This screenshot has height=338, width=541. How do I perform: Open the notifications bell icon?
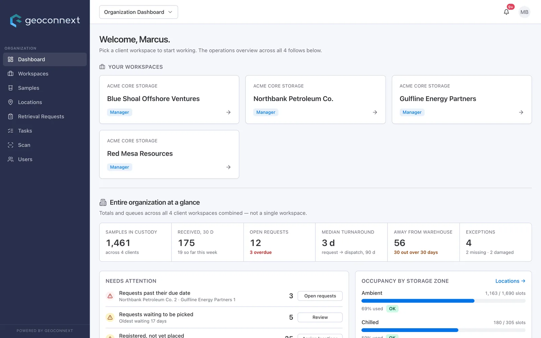[506, 12]
